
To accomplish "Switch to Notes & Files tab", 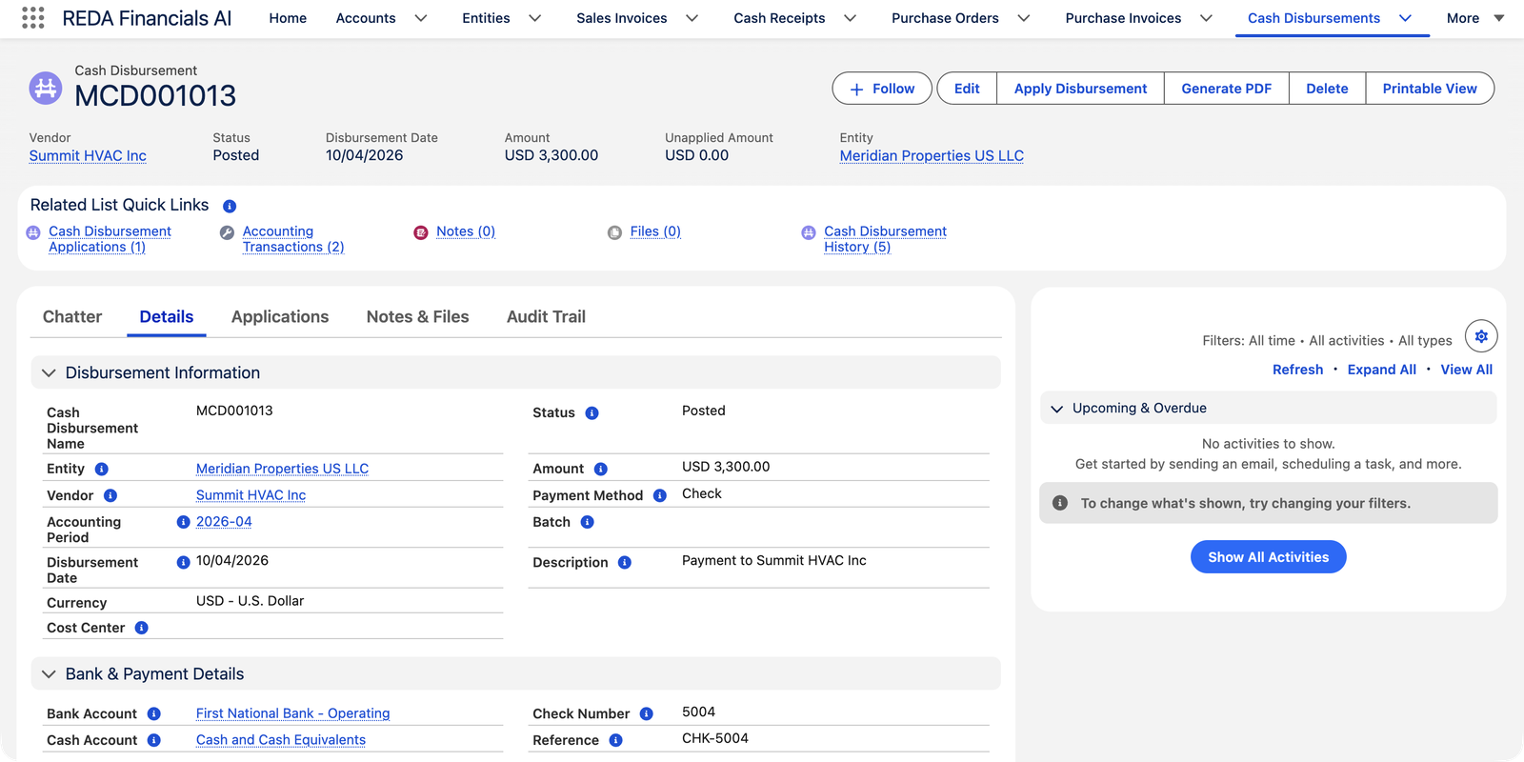I will [x=417, y=317].
